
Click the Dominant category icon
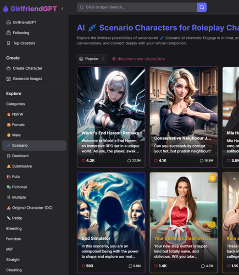coord(9,156)
